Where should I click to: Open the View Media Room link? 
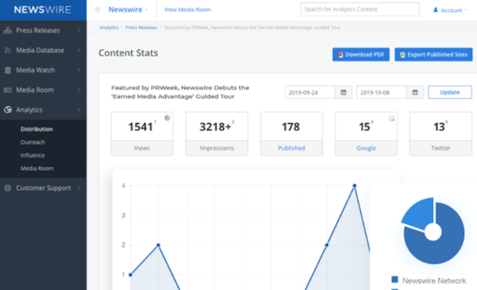click(188, 10)
